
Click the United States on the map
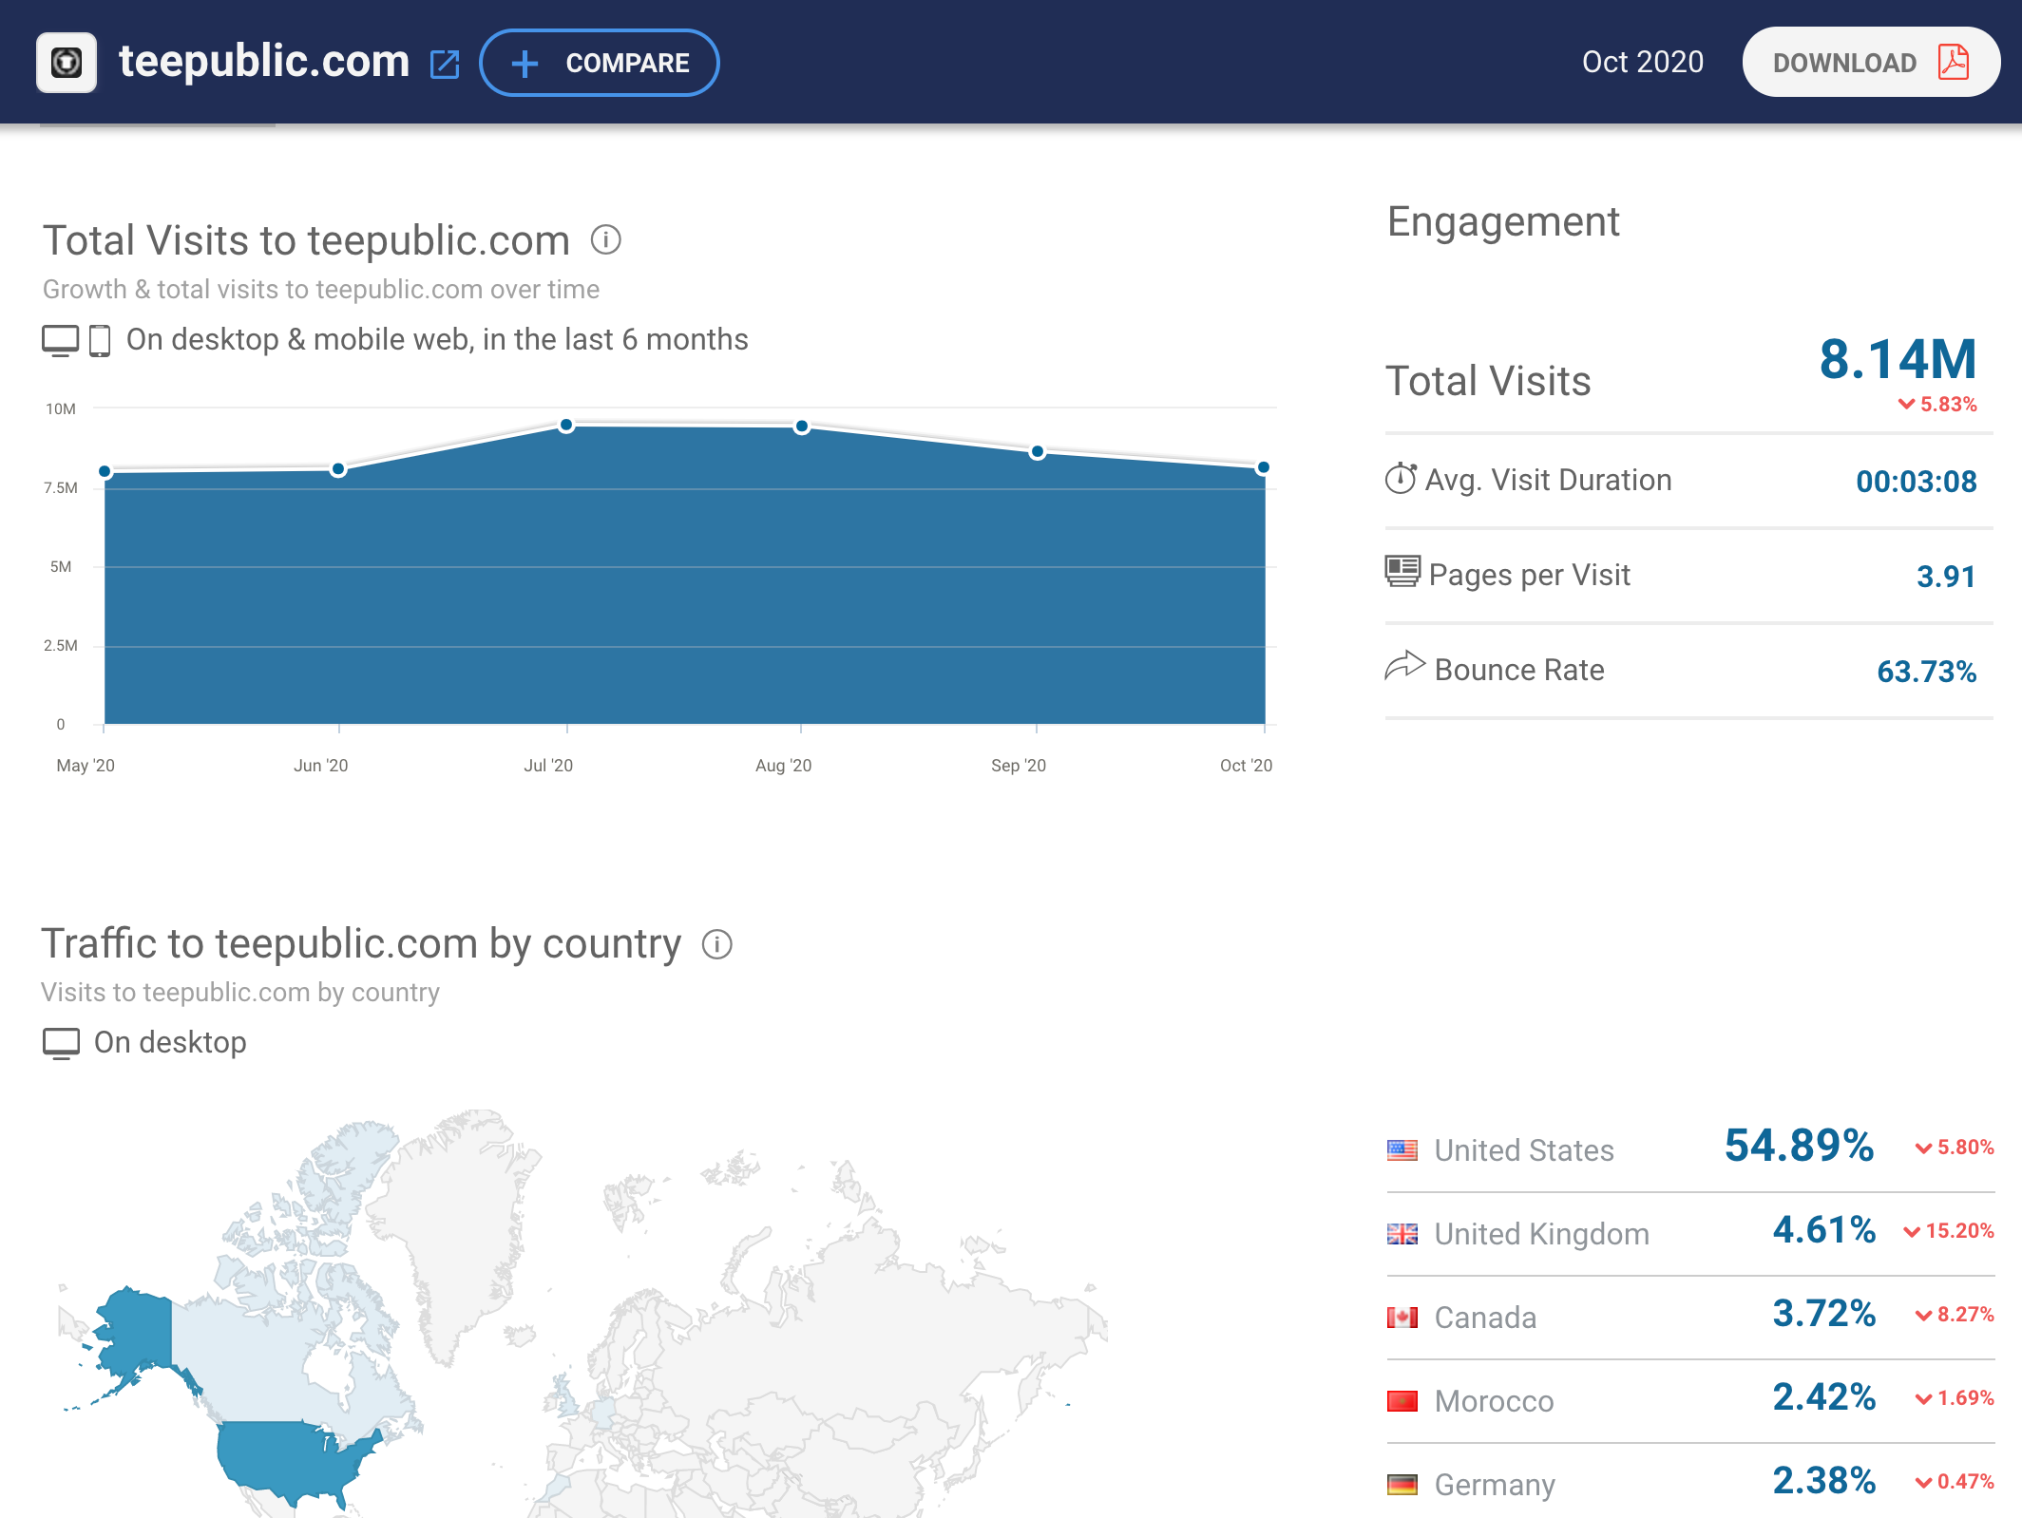[x=285, y=1458]
